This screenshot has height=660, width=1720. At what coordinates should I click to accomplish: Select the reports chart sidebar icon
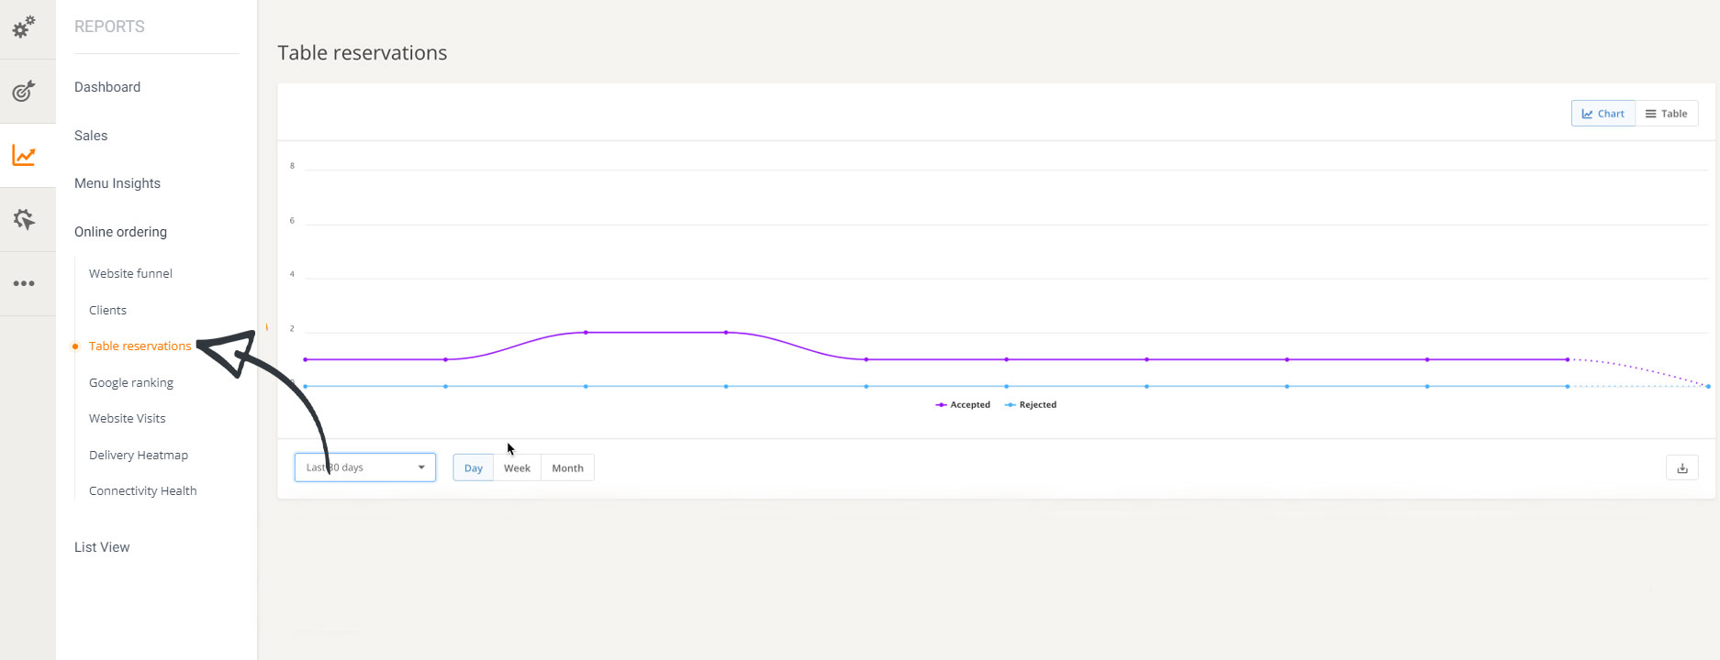point(24,155)
